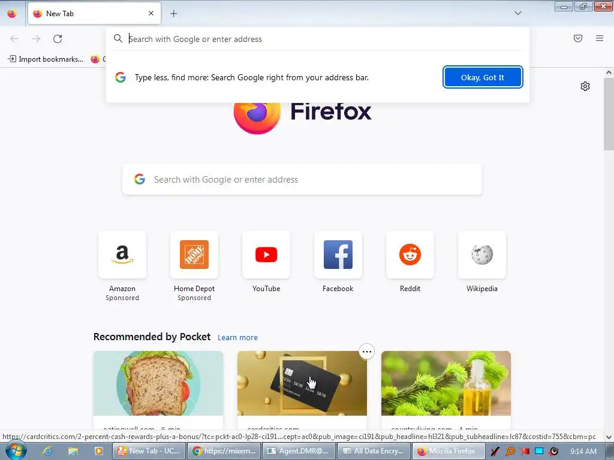Open the new tab personalize gear icon
The width and height of the screenshot is (614, 460).
pyautogui.click(x=585, y=86)
